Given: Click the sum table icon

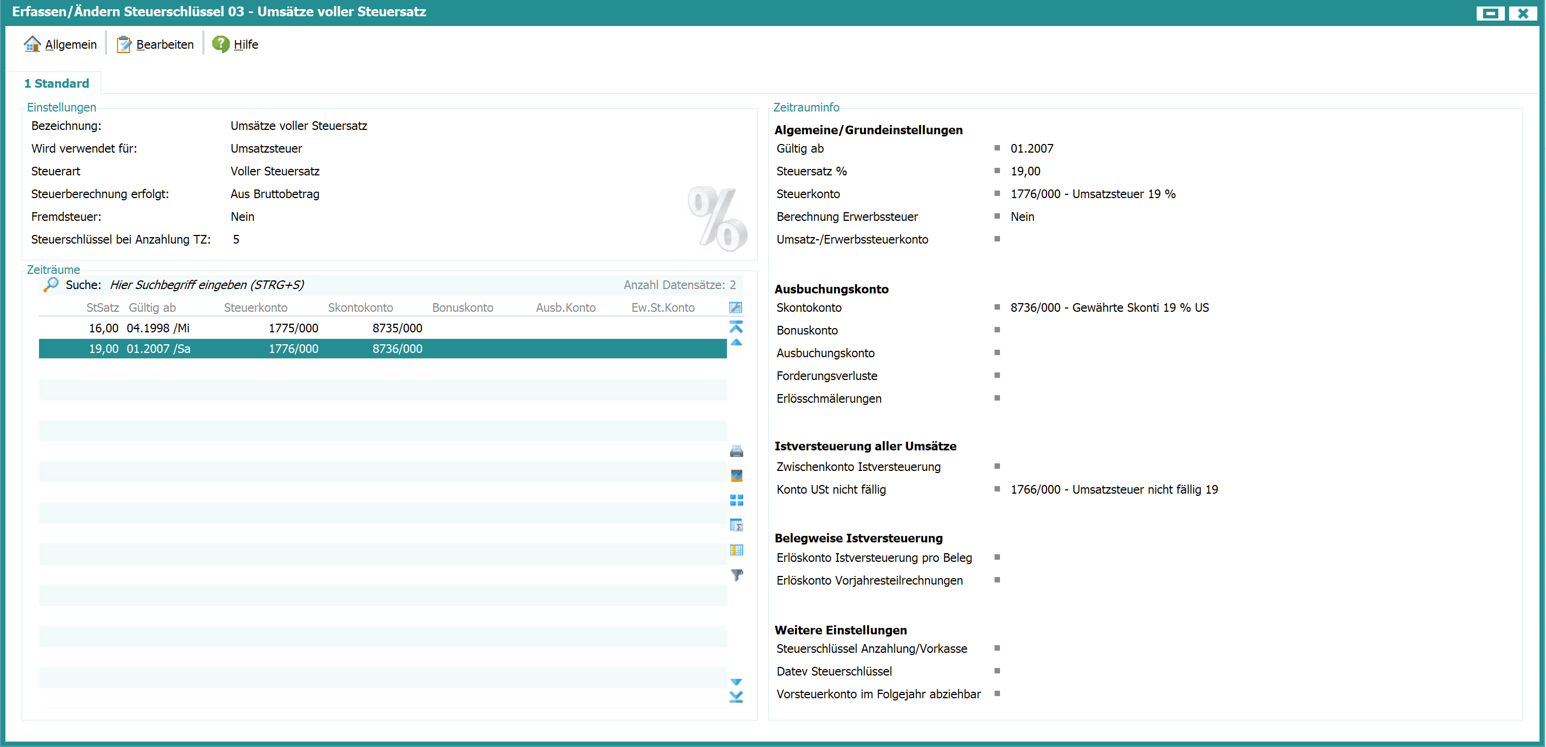Looking at the screenshot, I should point(736,525).
